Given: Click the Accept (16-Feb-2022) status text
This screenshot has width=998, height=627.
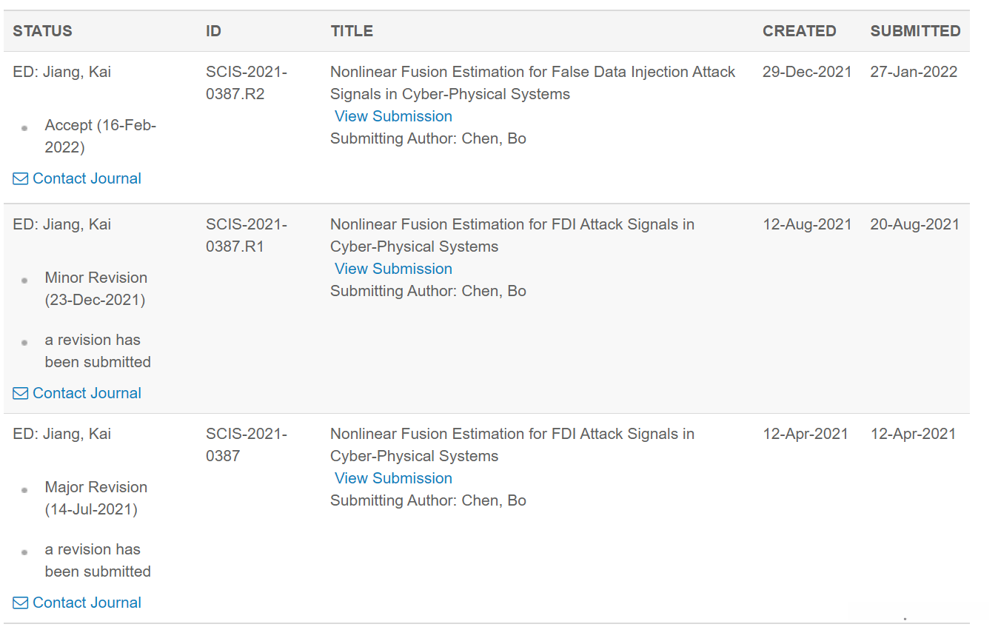Looking at the screenshot, I should point(100,136).
